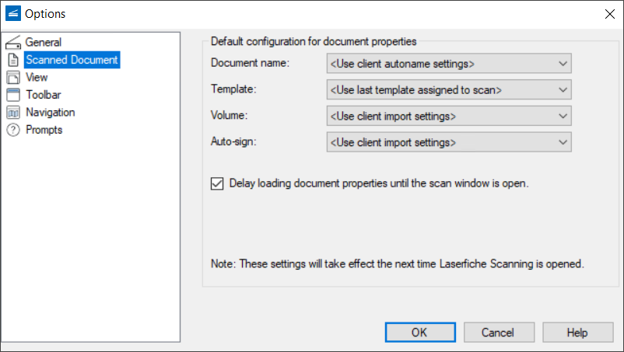This screenshot has width=624, height=352.
Task: Open the Document name dropdown
Action: (x=449, y=63)
